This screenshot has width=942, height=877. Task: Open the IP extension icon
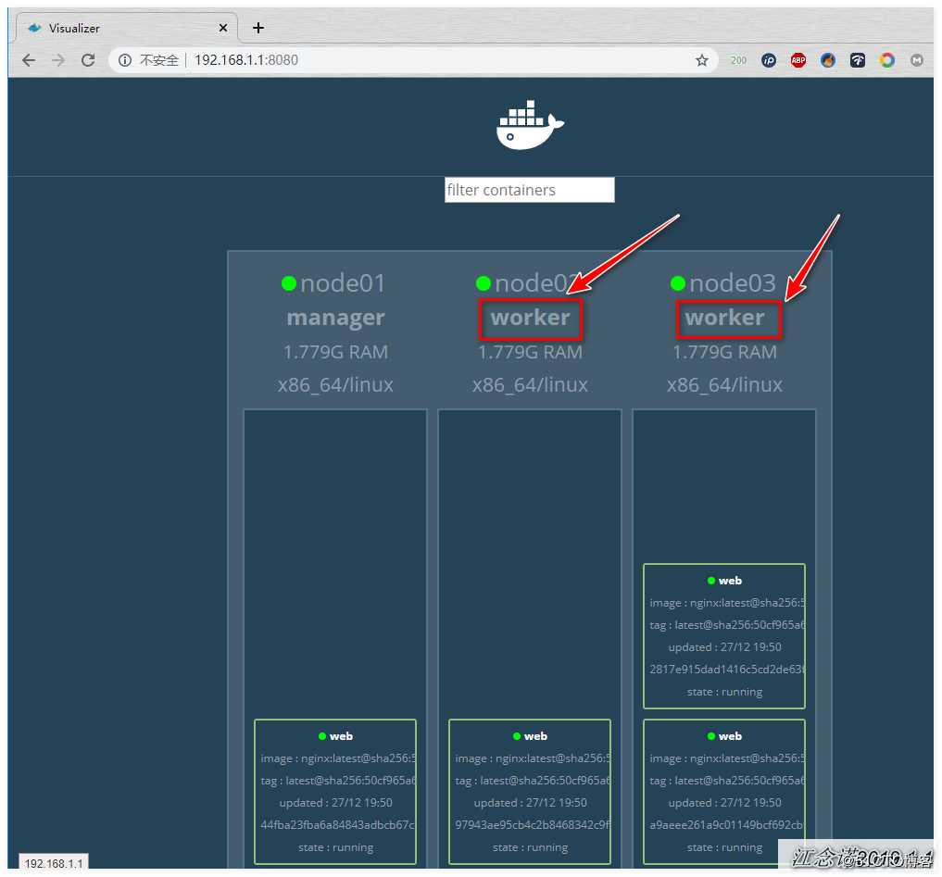(x=769, y=60)
